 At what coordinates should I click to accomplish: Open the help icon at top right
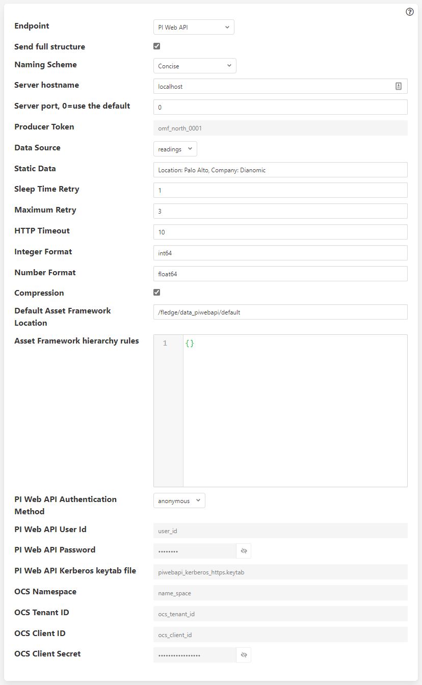coord(409,11)
